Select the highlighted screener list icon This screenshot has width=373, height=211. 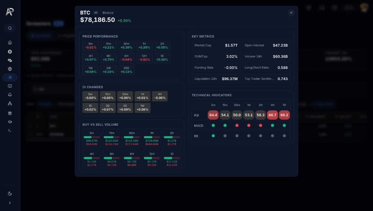pos(10,78)
